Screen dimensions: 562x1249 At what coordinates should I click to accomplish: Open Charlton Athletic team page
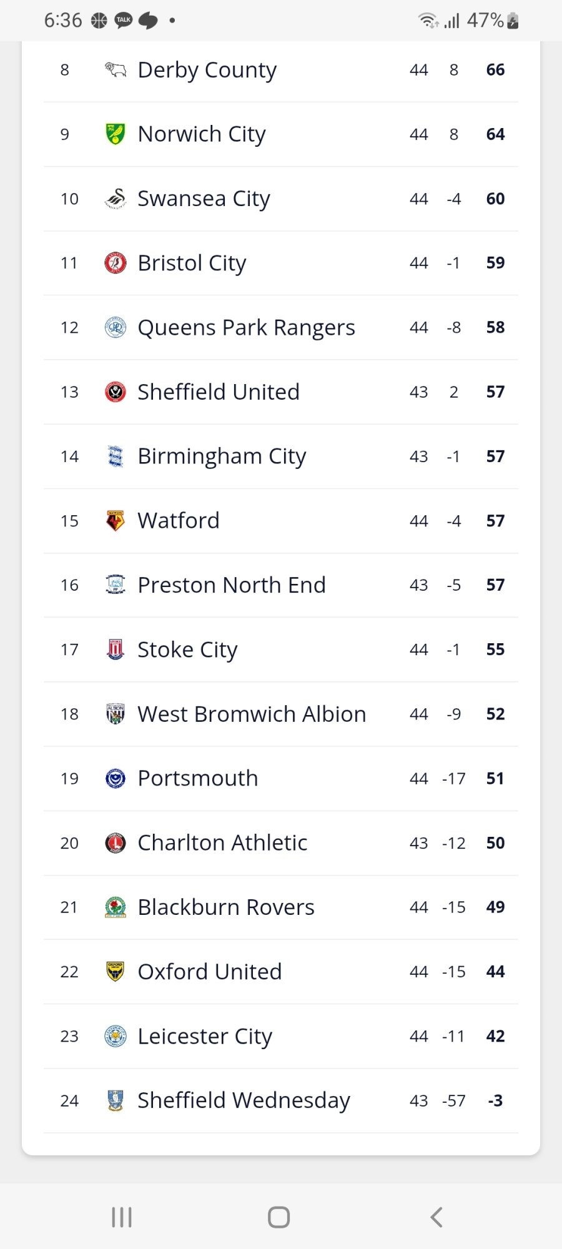pos(222,842)
